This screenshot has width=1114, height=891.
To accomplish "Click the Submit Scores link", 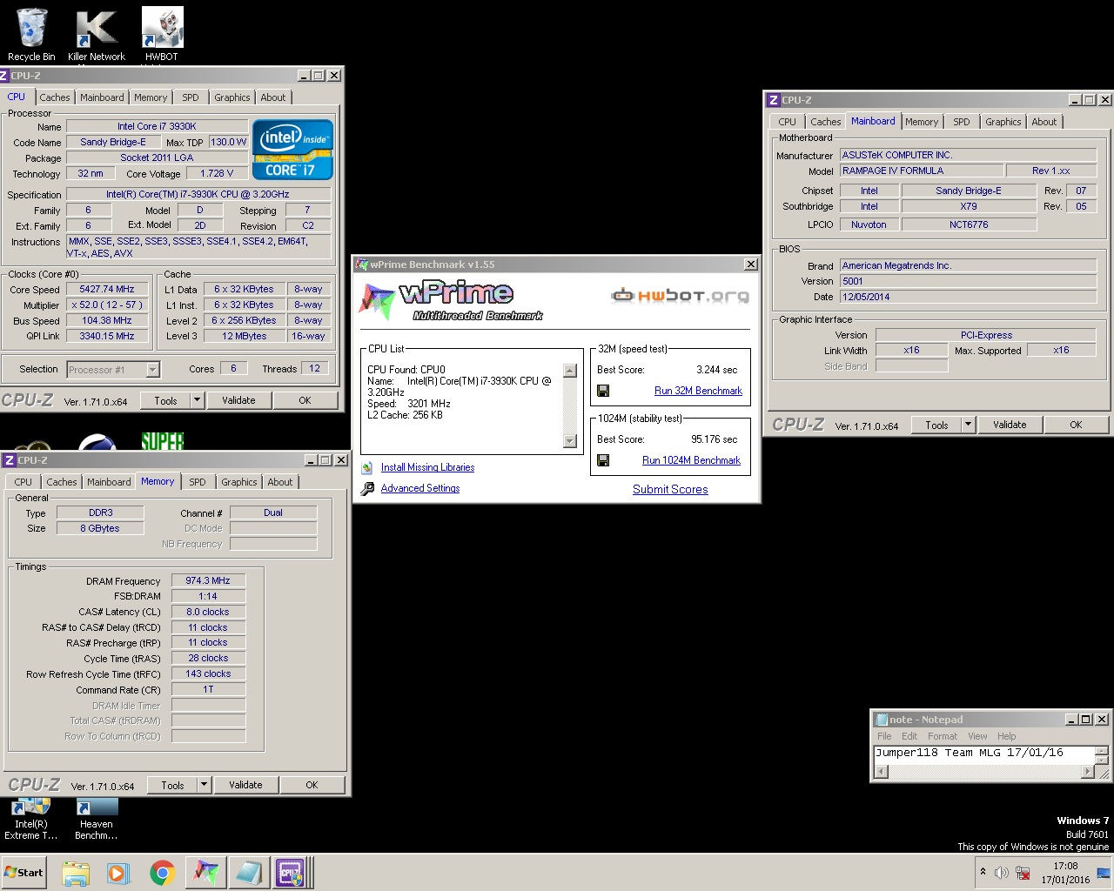I will (670, 489).
